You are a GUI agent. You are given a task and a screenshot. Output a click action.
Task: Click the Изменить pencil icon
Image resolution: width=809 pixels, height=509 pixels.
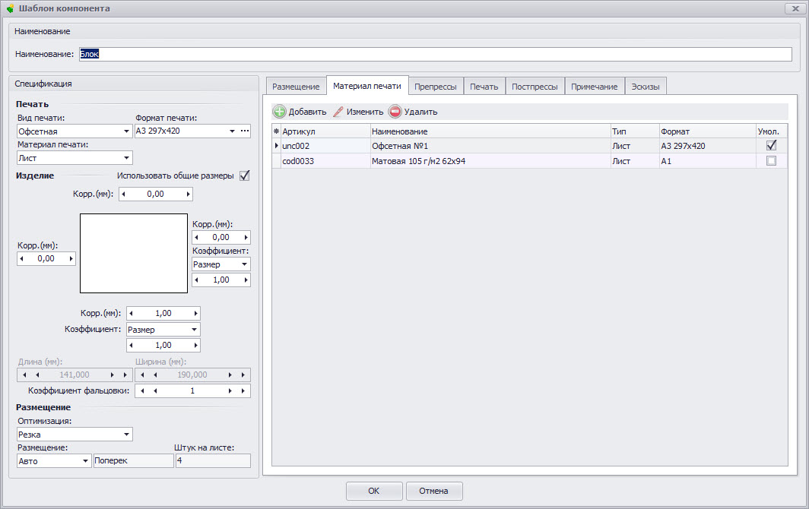click(x=338, y=112)
